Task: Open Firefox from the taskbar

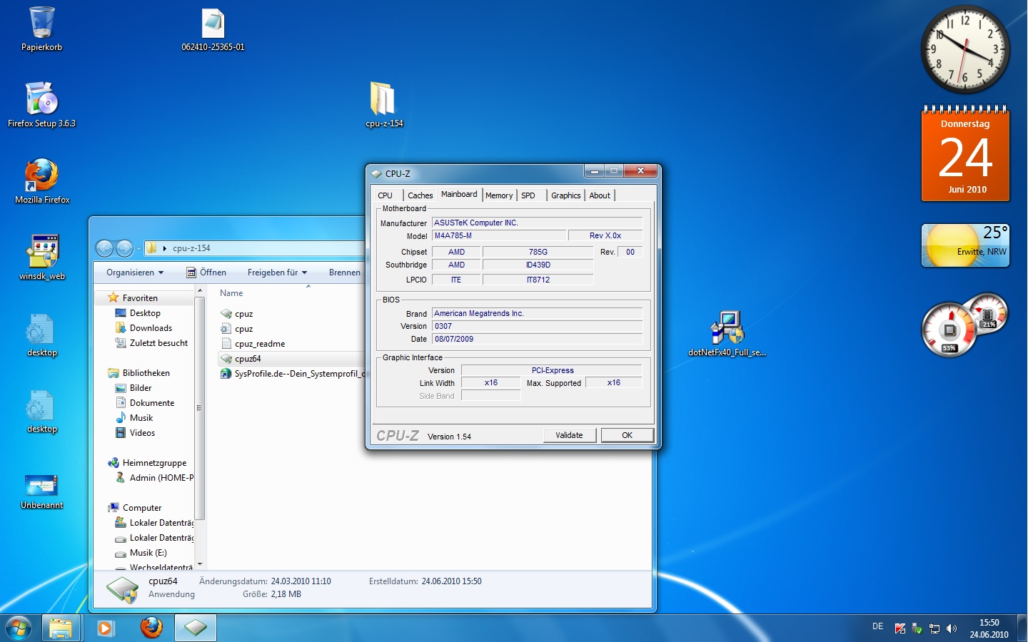Action: pos(151,628)
